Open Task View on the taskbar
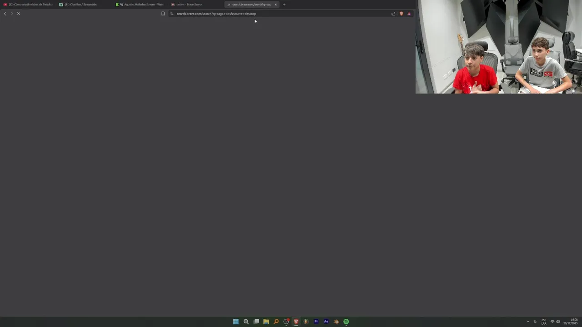Image resolution: width=582 pixels, height=327 pixels. 256,322
